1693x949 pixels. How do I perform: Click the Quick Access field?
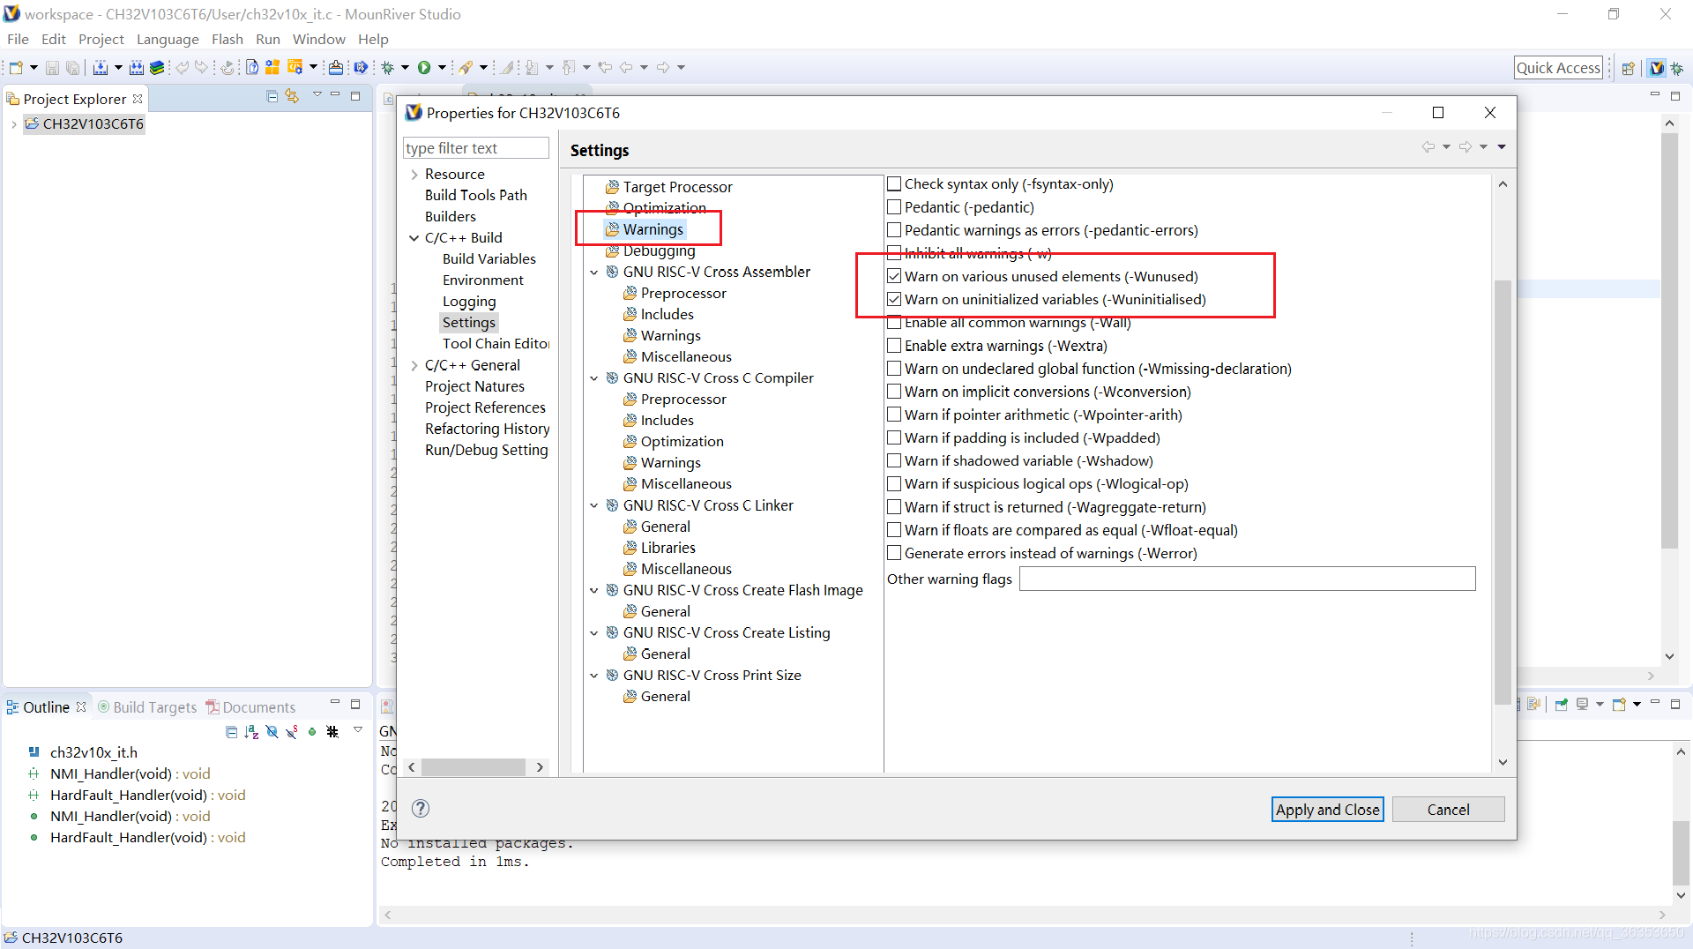tap(1558, 68)
